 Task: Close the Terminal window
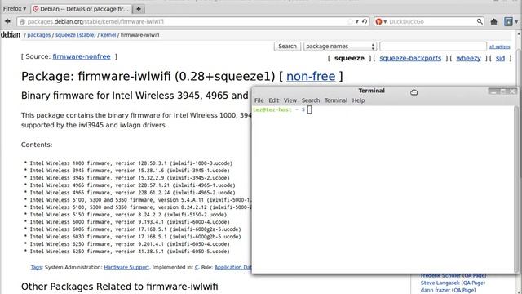513,91
